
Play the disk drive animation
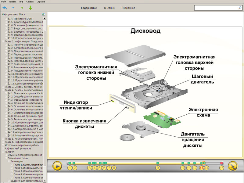click(x=57, y=166)
